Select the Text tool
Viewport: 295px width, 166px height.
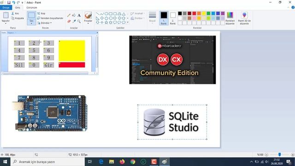tap(79, 15)
